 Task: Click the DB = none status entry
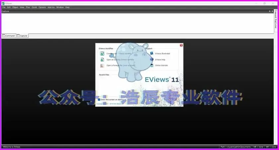click(x=258, y=147)
